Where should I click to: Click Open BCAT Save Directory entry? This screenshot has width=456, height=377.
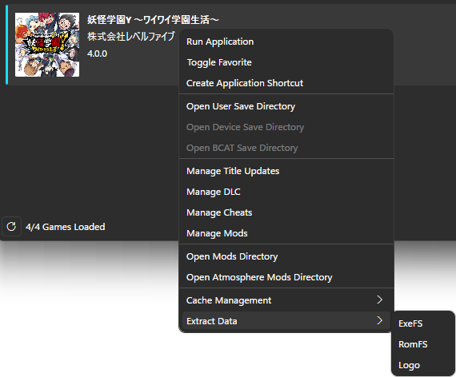[286, 148]
